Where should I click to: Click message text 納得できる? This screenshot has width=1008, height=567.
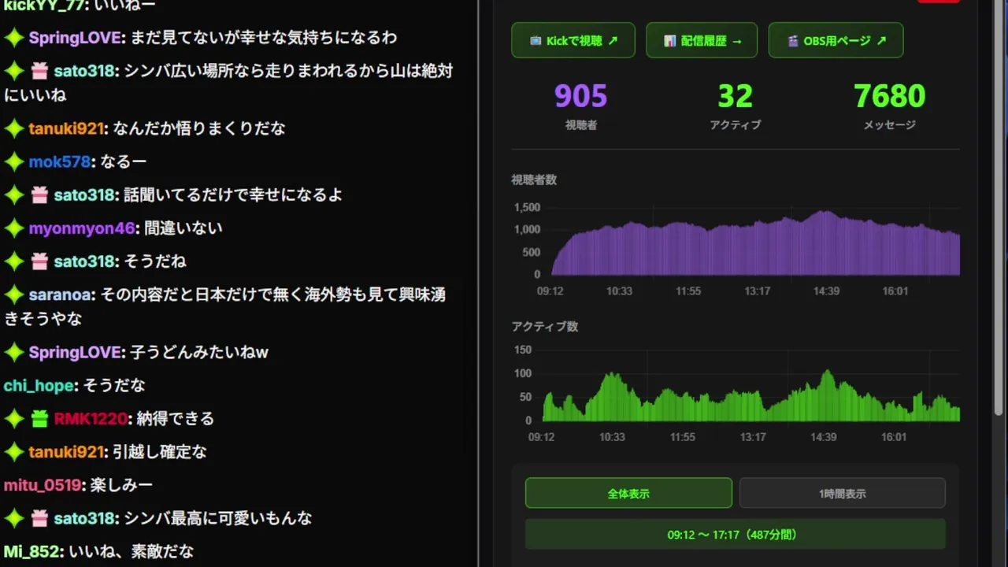click(175, 419)
